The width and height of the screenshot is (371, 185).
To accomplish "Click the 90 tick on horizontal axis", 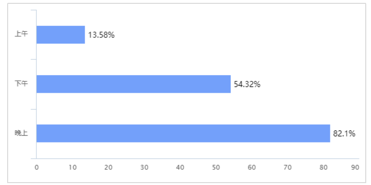I will 355,167.
